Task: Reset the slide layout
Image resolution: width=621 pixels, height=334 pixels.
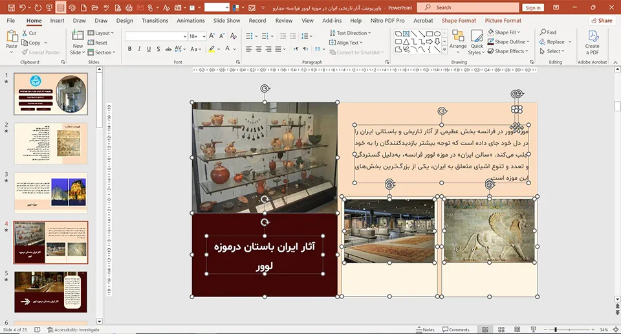Action: click(98, 42)
